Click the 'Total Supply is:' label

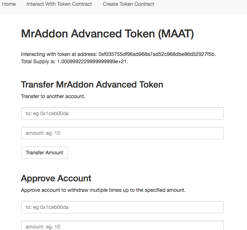[x=38, y=61]
